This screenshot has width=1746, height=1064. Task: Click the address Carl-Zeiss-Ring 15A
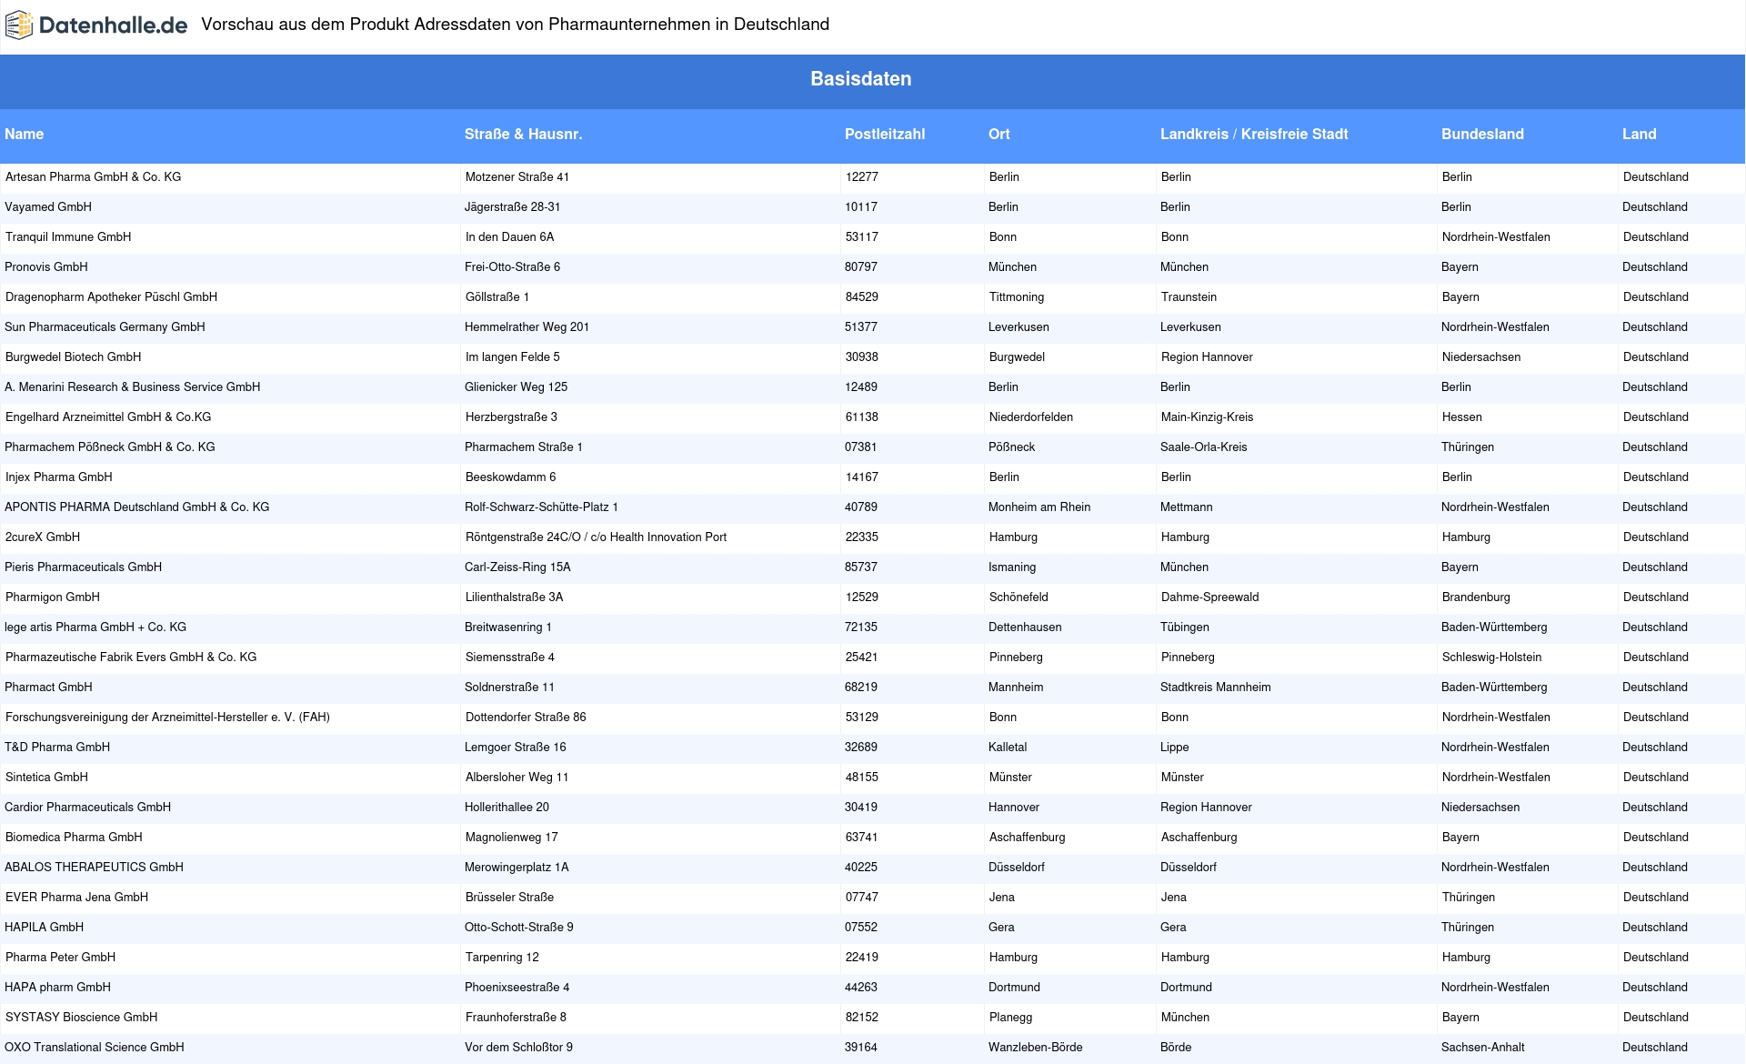pos(518,567)
